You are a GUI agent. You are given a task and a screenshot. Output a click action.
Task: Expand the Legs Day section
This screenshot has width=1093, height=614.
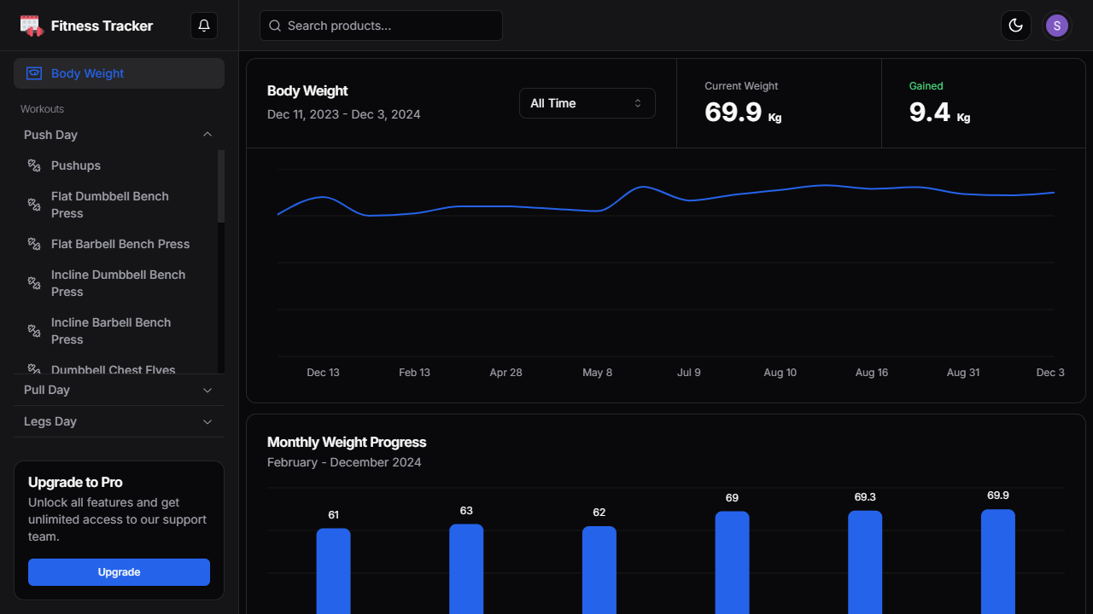(x=119, y=421)
